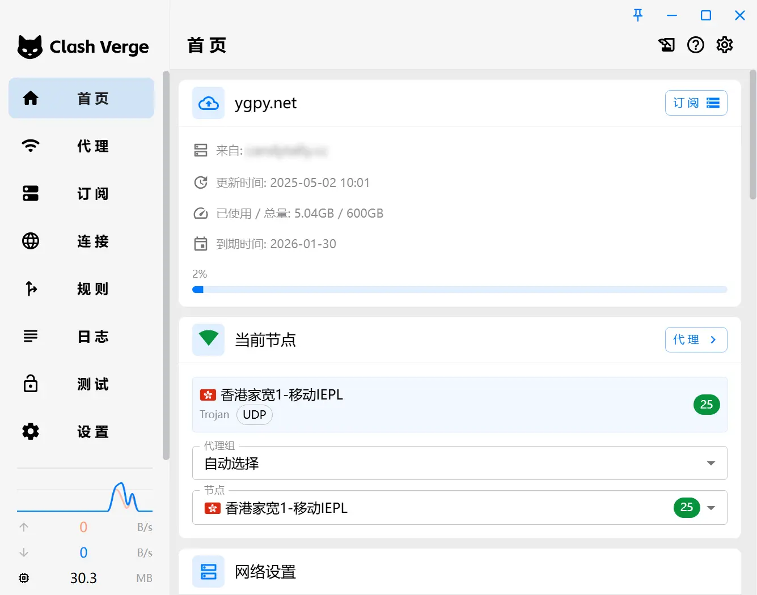The image size is (757, 595).
Task: Click the memory chip icon at sidebar bottom
Action: (x=24, y=578)
